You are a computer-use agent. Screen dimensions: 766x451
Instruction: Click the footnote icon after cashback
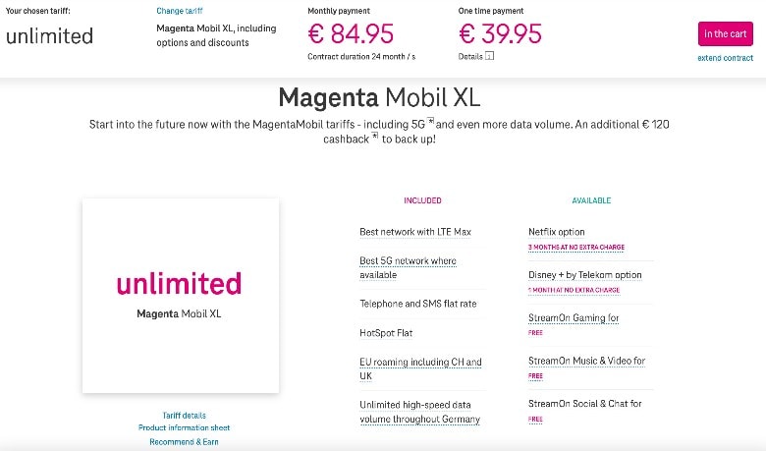pyautogui.click(x=374, y=136)
